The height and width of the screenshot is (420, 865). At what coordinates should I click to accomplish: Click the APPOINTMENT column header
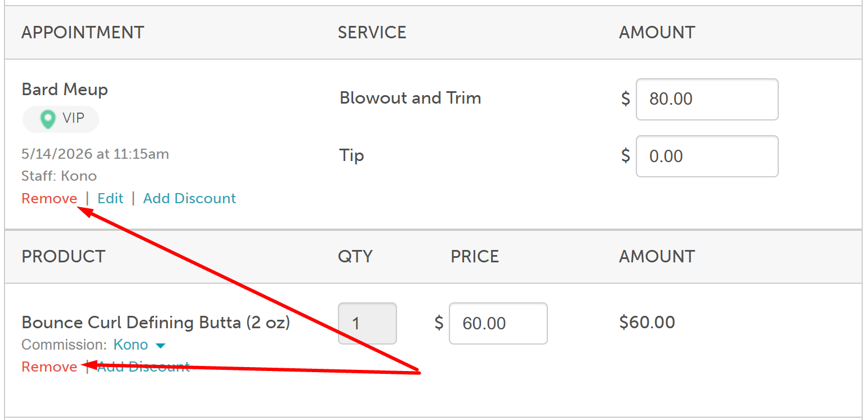pos(83,33)
